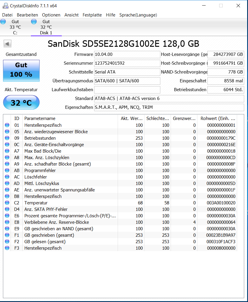The height and width of the screenshot is (302, 248).
Task: Click Host-Schreibvorgänge value 991664791 GB
Action: [x=226, y=63]
